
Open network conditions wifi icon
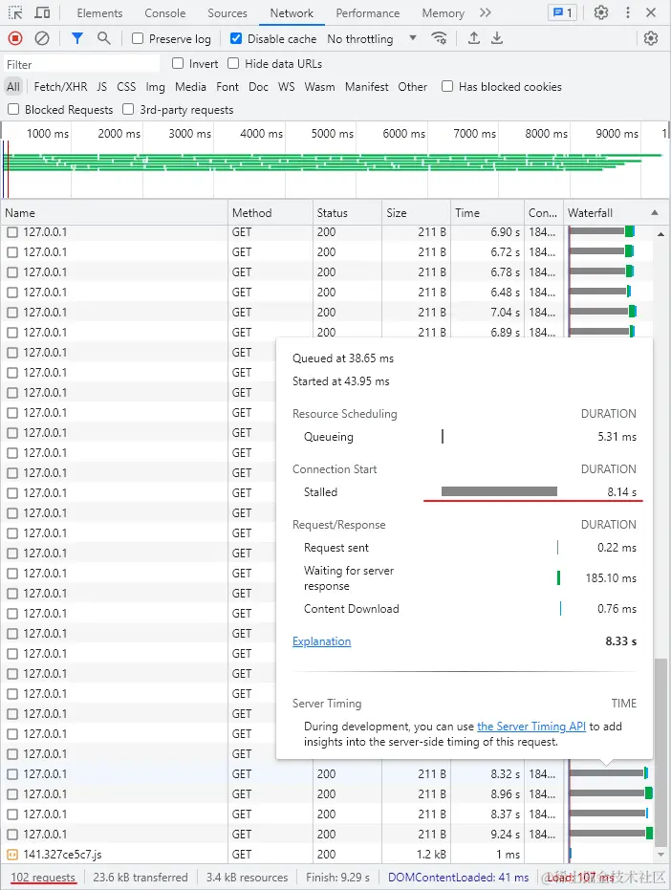pos(438,38)
